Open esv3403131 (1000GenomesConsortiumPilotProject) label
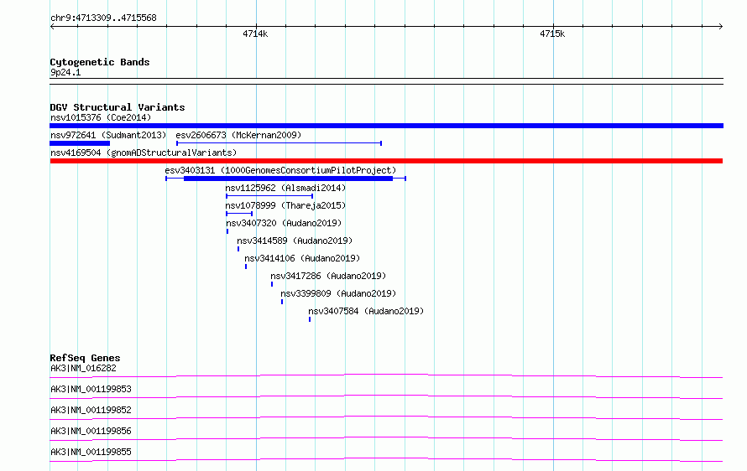Screen dimensions: 747x471 point(280,170)
